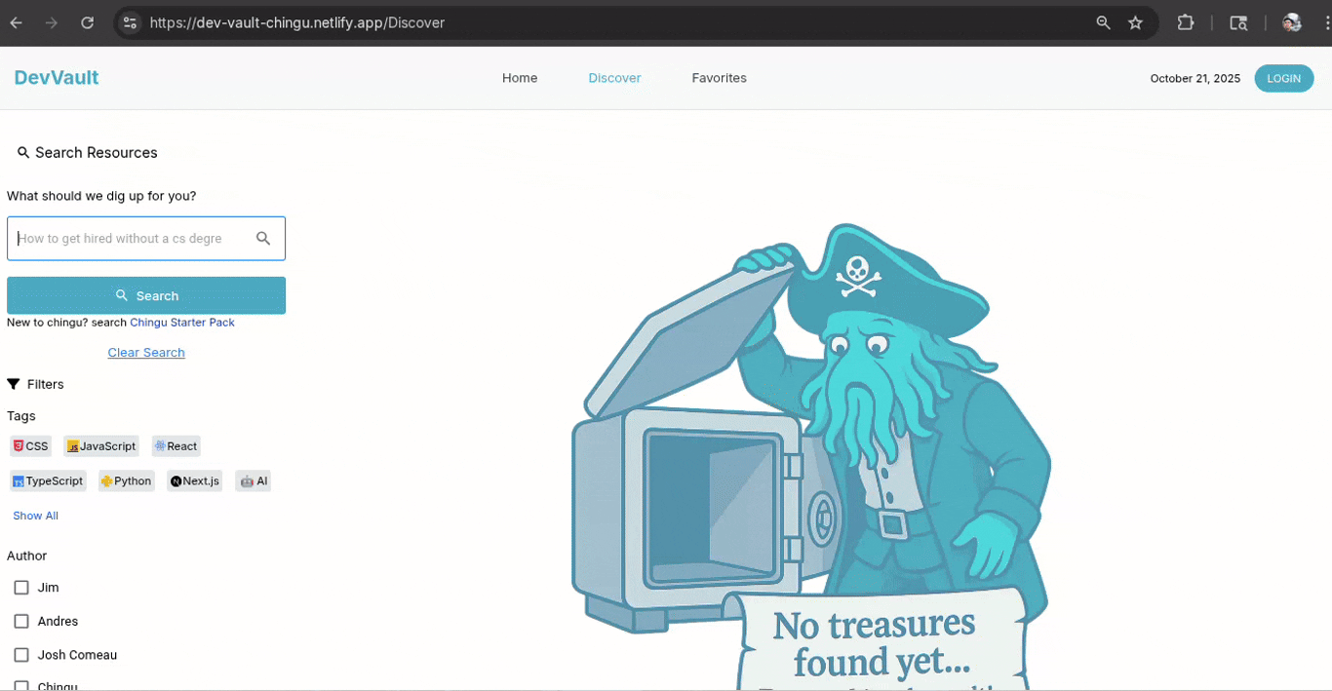Click the magnifier icon inside the search box
Viewport: 1332px width, 691px height.
pyautogui.click(x=263, y=238)
